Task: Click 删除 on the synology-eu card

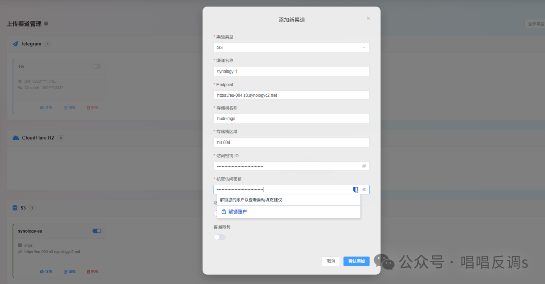Action: pos(92,271)
